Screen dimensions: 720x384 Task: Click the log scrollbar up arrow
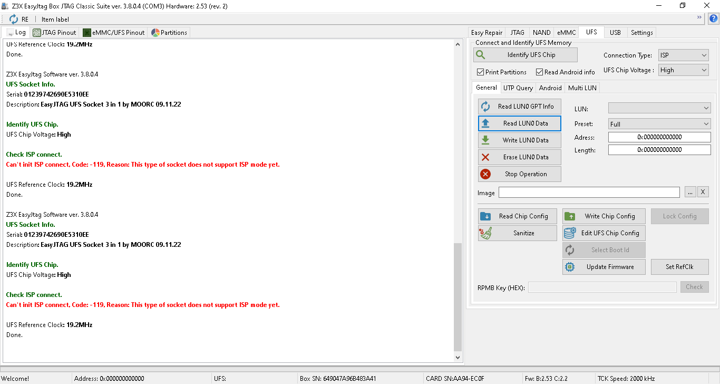pyautogui.click(x=458, y=44)
